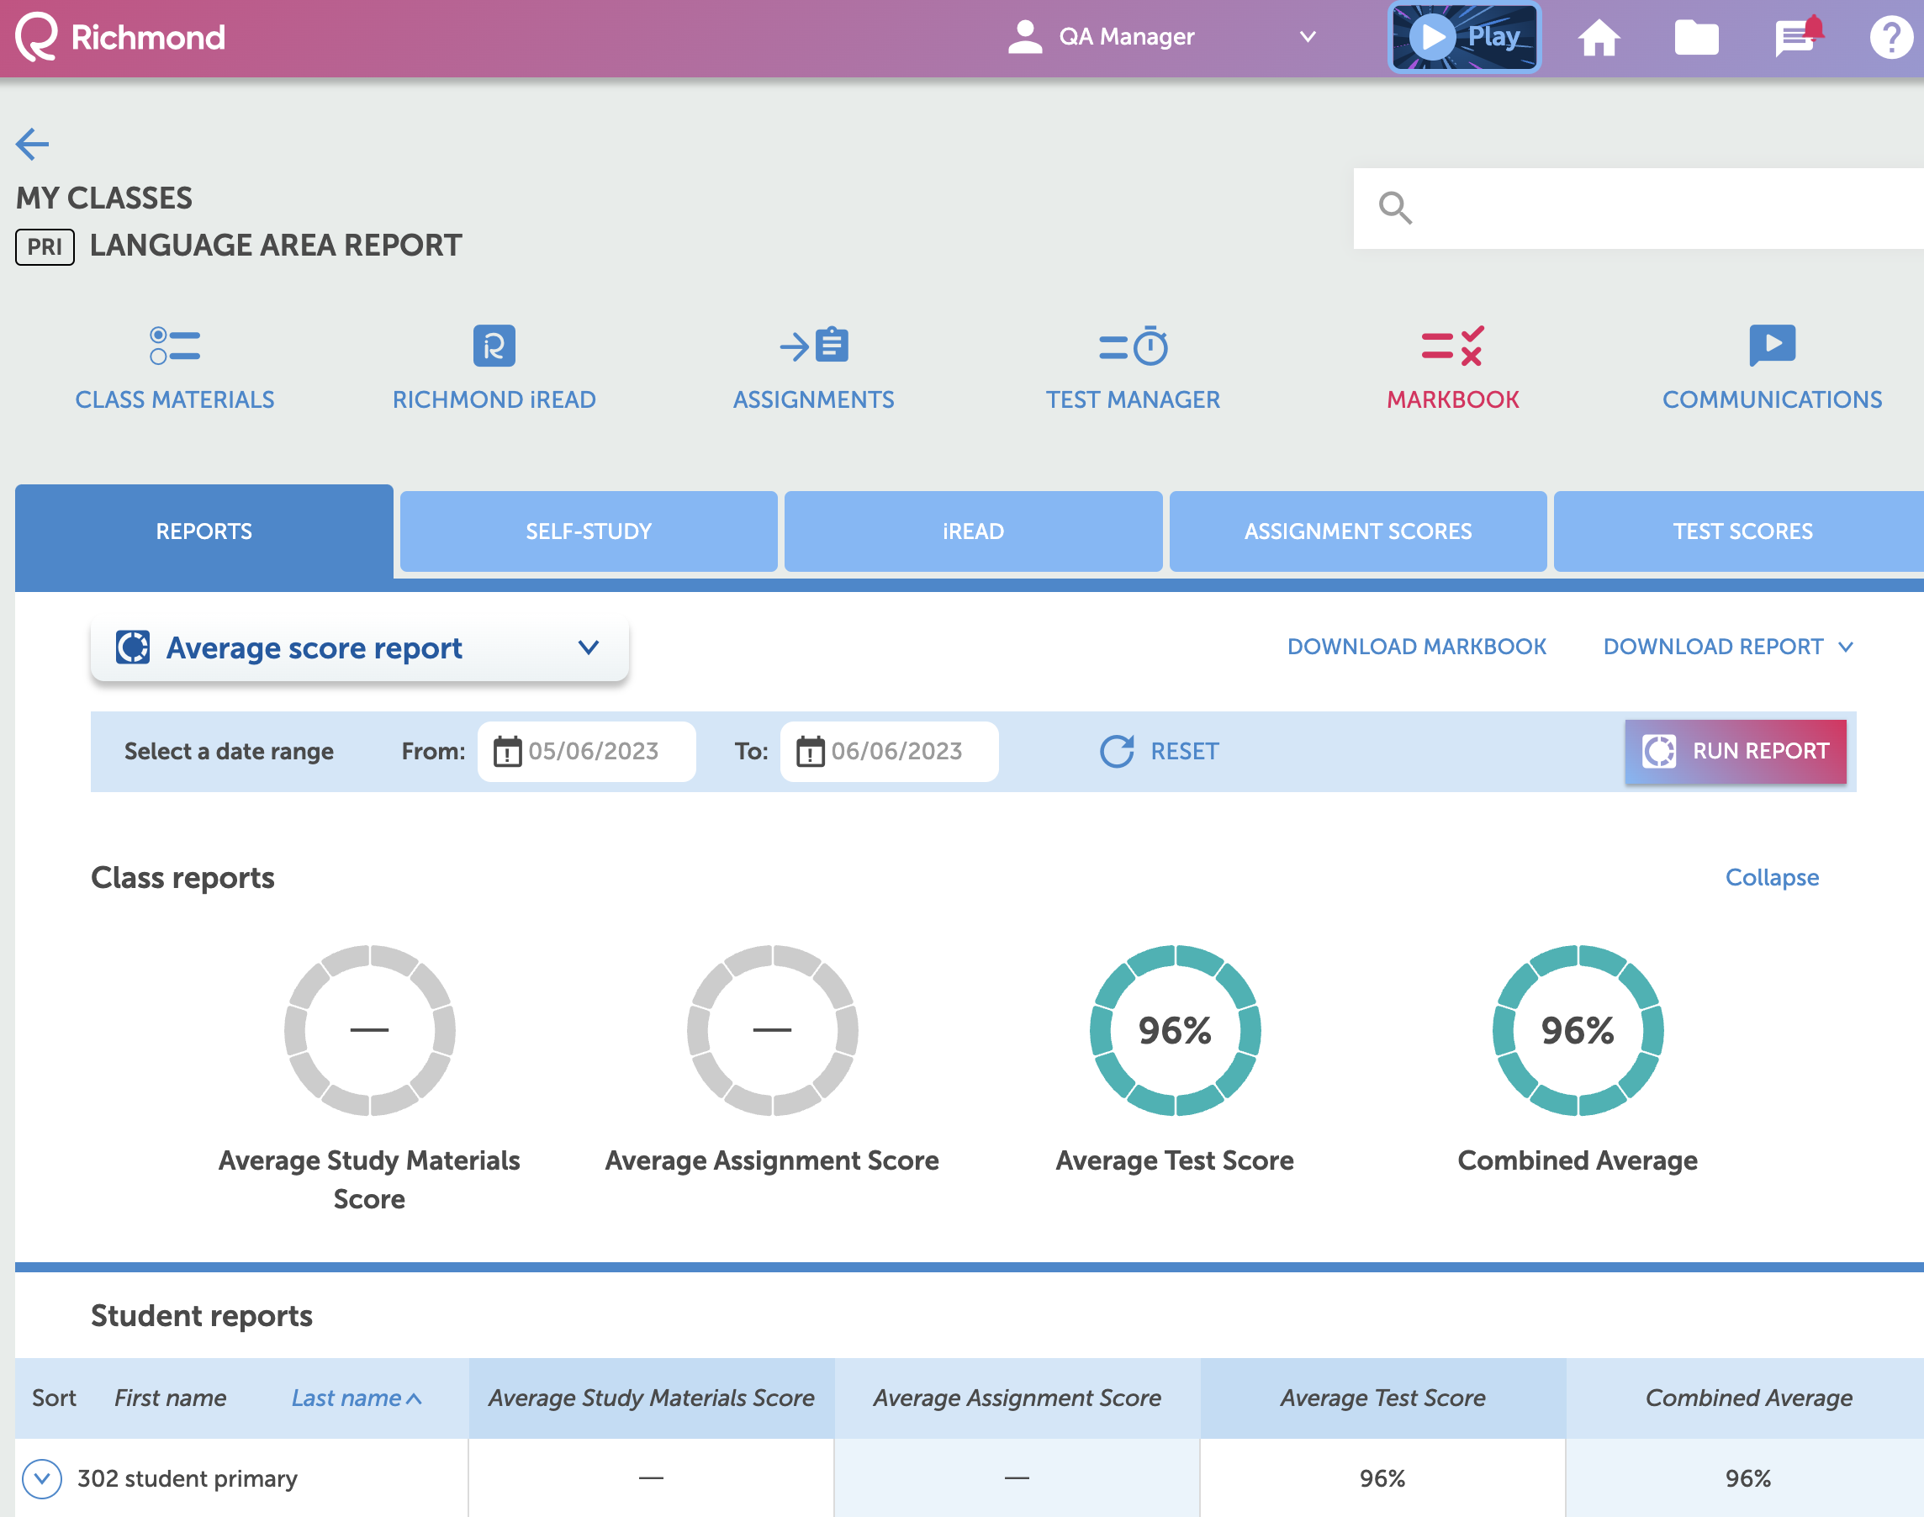Click the Average Assignment Score gauge
This screenshot has width=1924, height=1517.
coord(772,1030)
